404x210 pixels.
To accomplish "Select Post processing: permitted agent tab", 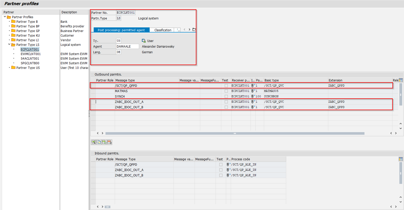I will click(x=121, y=30).
